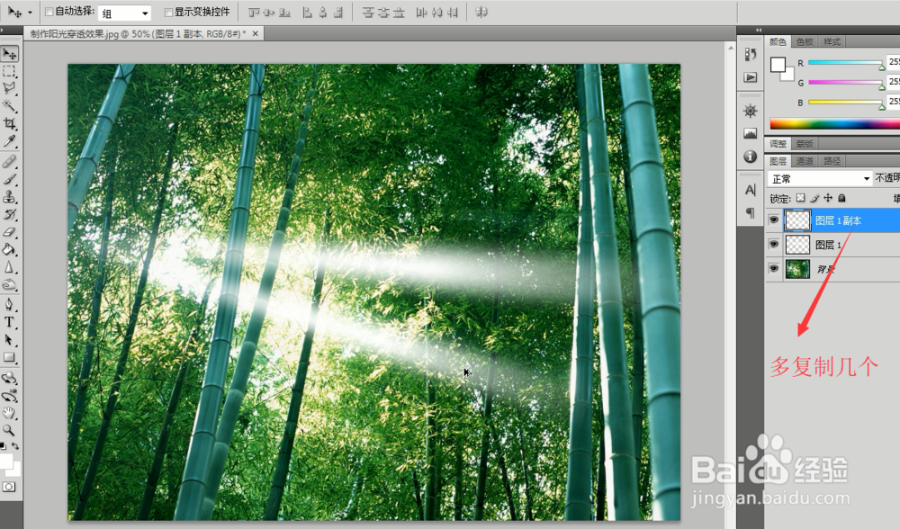Select the Sponge/Dodge tool
This screenshot has height=529, width=900.
click(9, 284)
